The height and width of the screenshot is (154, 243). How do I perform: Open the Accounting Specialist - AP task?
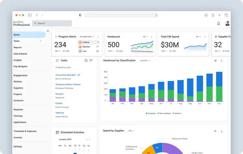[x=67, y=75]
